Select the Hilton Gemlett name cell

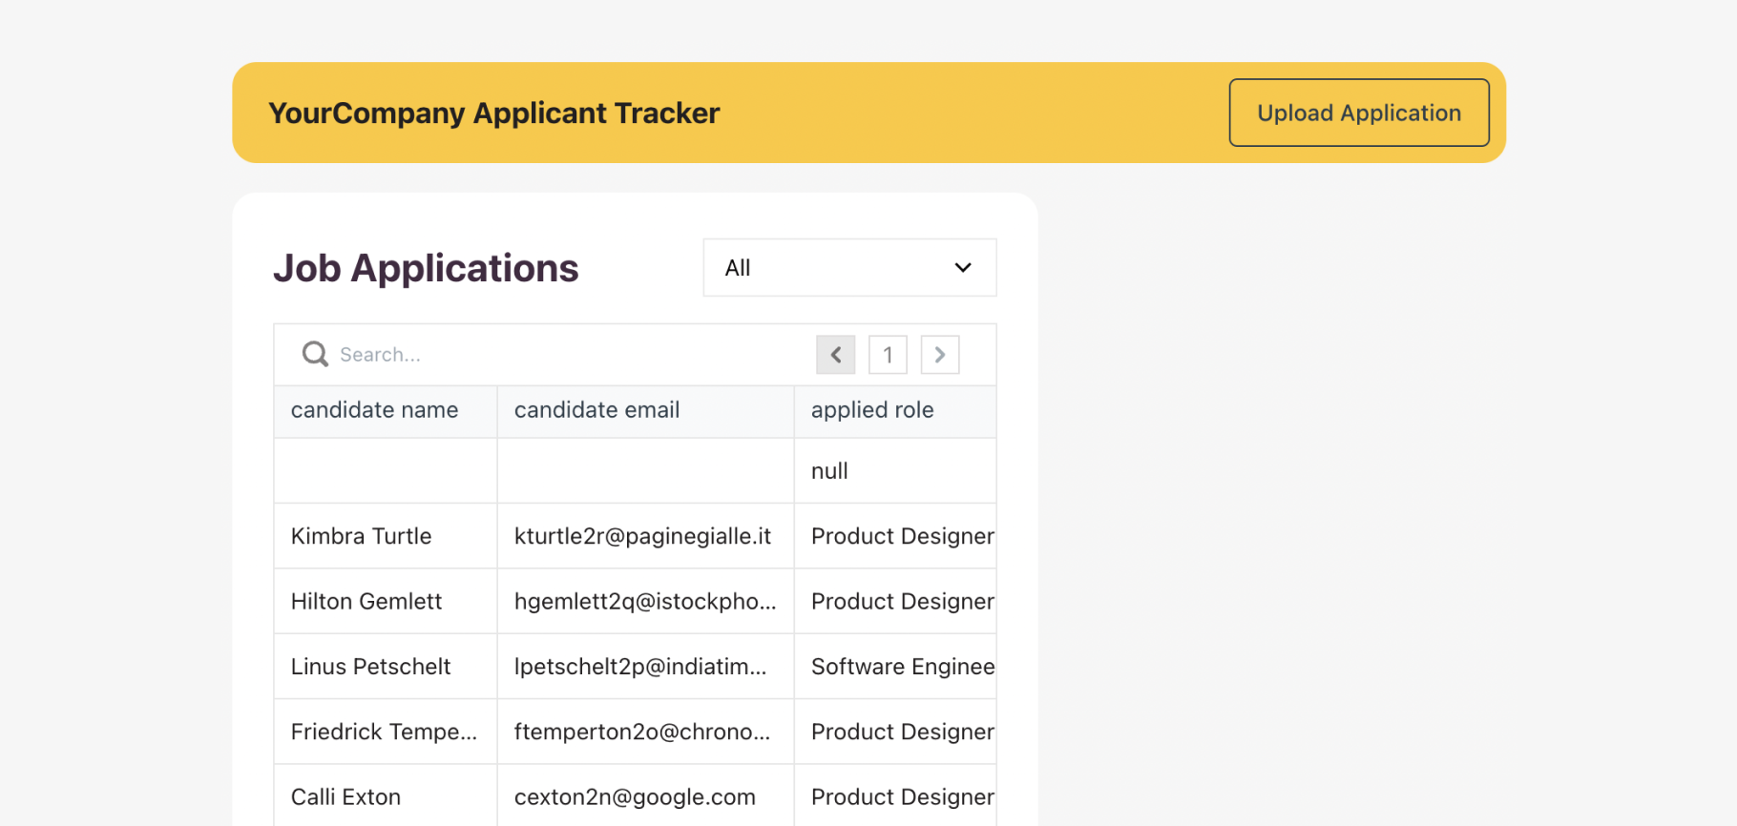(x=386, y=602)
